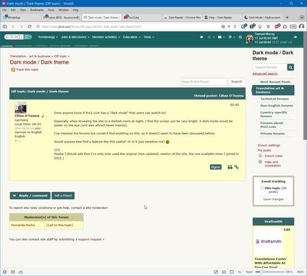Image resolution: width=307 pixels, height=276 pixels.
Task: Open the tab list dropdown at far right
Action: [x=302, y=17]
